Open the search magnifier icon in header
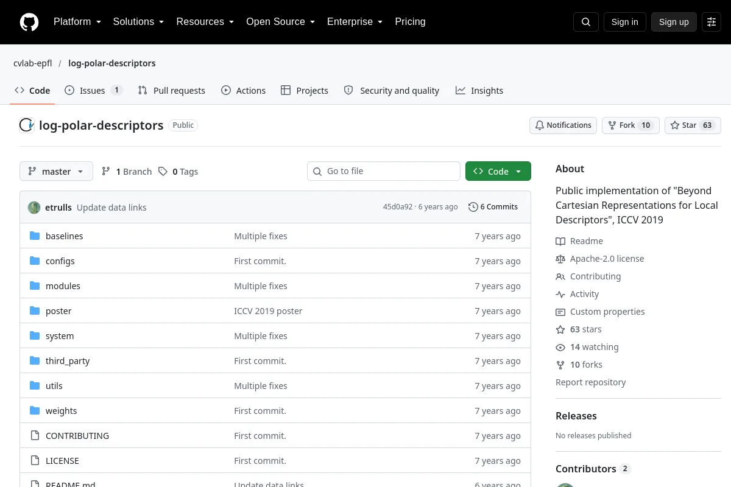 (x=586, y=22)
